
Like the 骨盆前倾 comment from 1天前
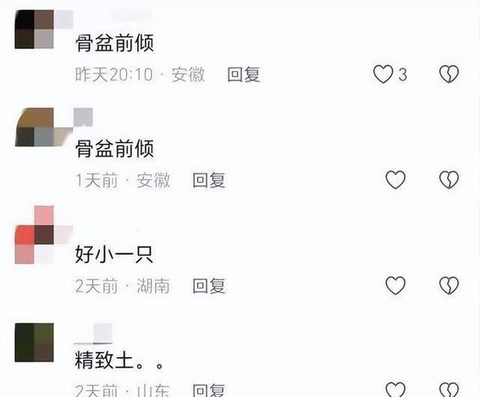coord(395,179)
